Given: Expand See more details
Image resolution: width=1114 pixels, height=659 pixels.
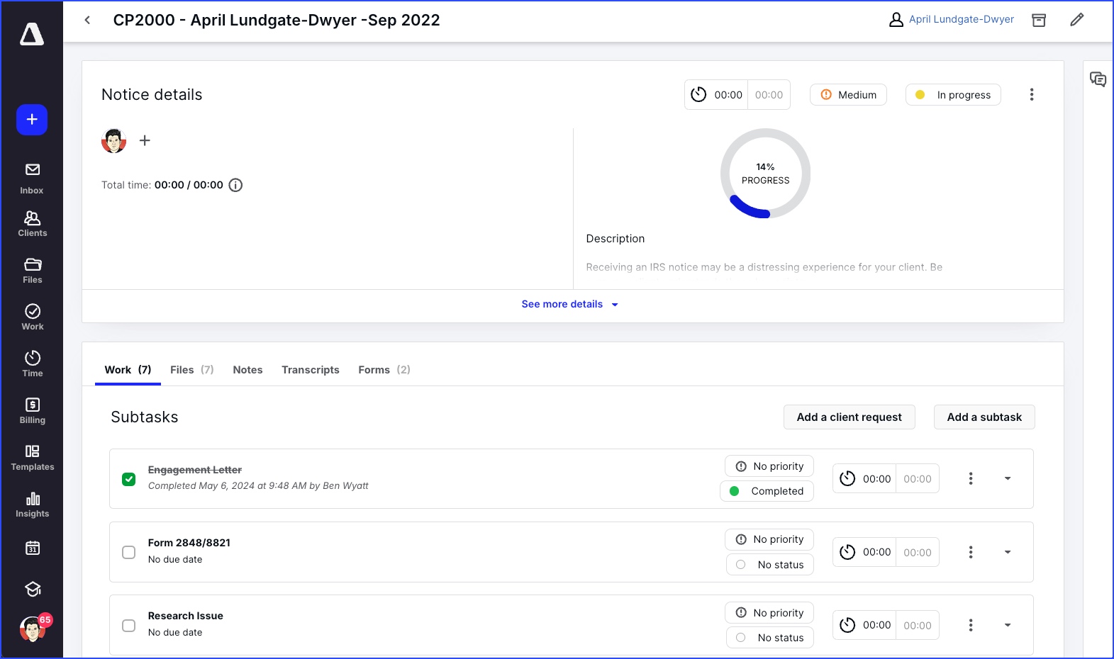Looking at the screenshot, I should click(569, 304).
